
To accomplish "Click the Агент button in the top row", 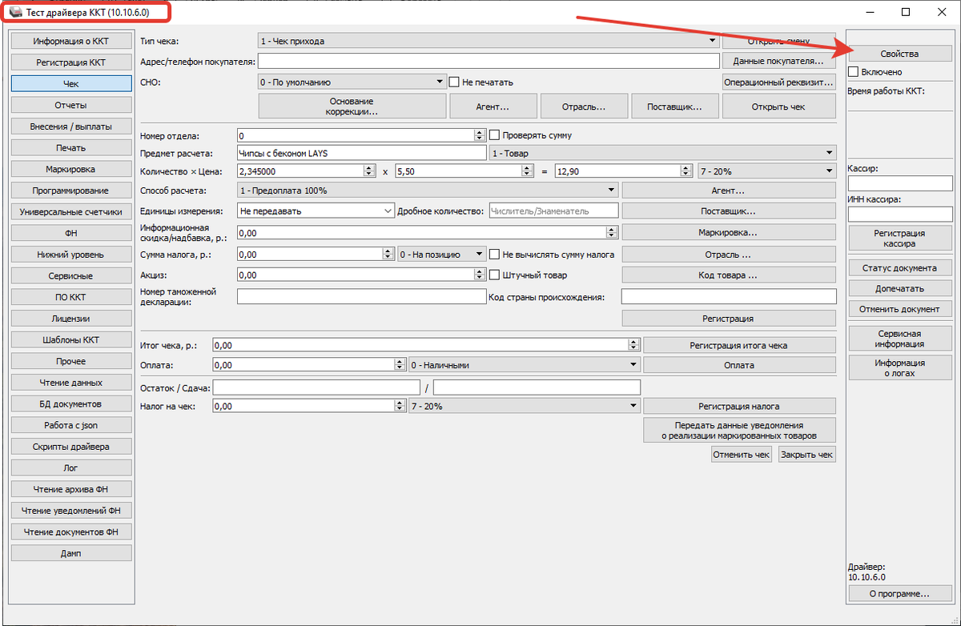I will (493, 106).
